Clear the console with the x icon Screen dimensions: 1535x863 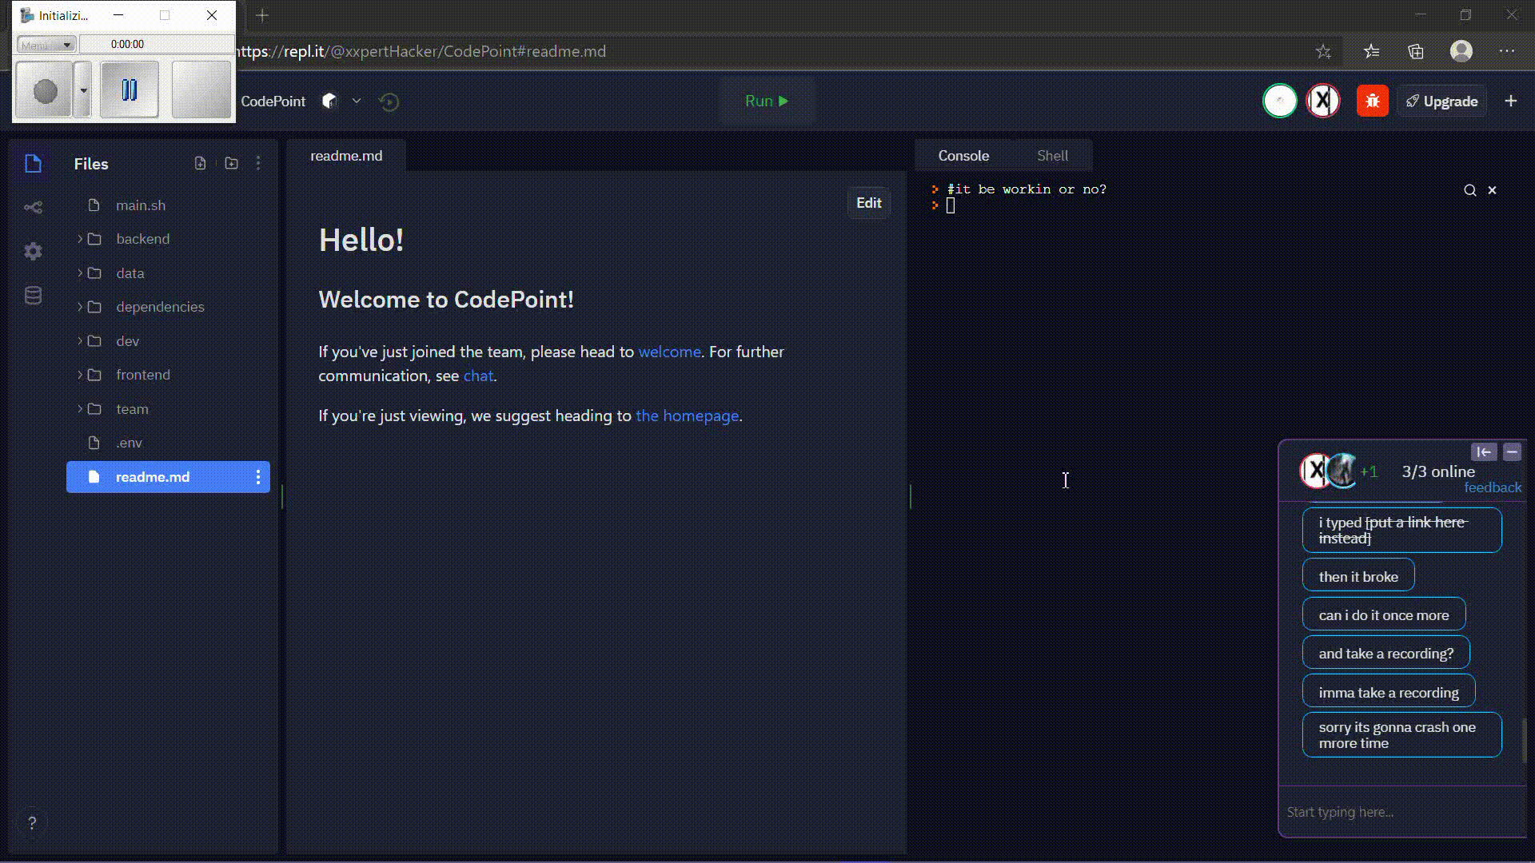tap(1492, 190)
